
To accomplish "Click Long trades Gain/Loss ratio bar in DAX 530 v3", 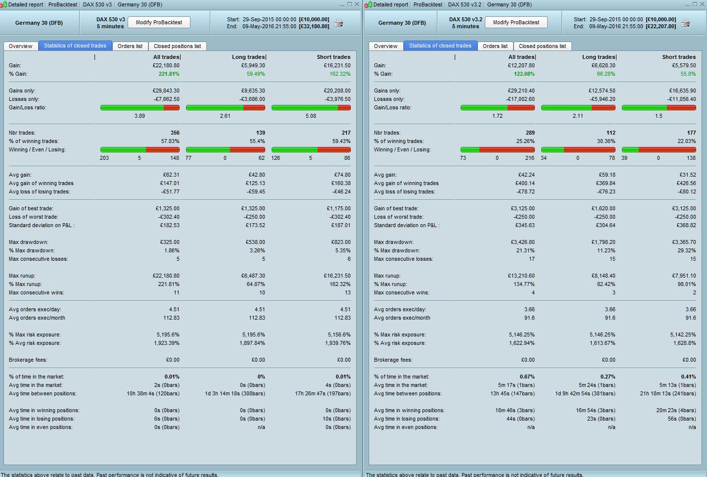I will click(226, 107).
